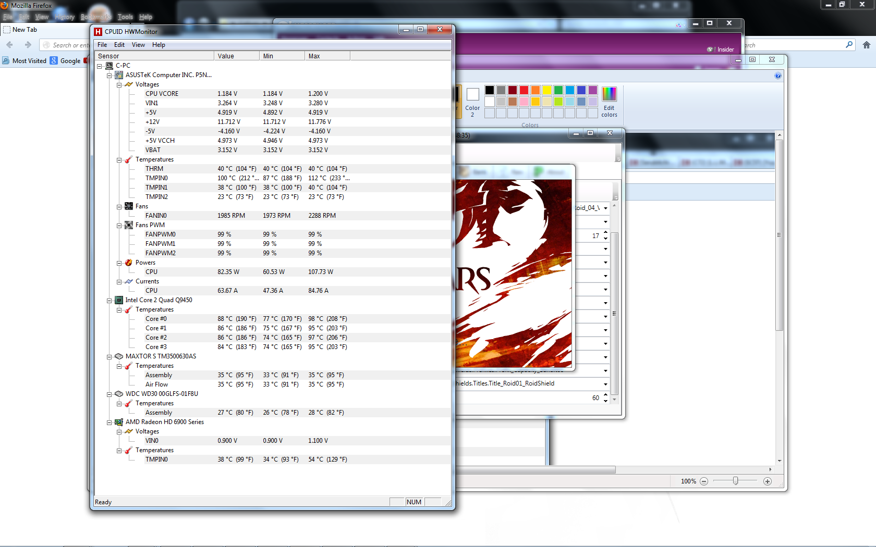
Task: Open HWMonitor Edit menu
Action: [x=119, y=45]
